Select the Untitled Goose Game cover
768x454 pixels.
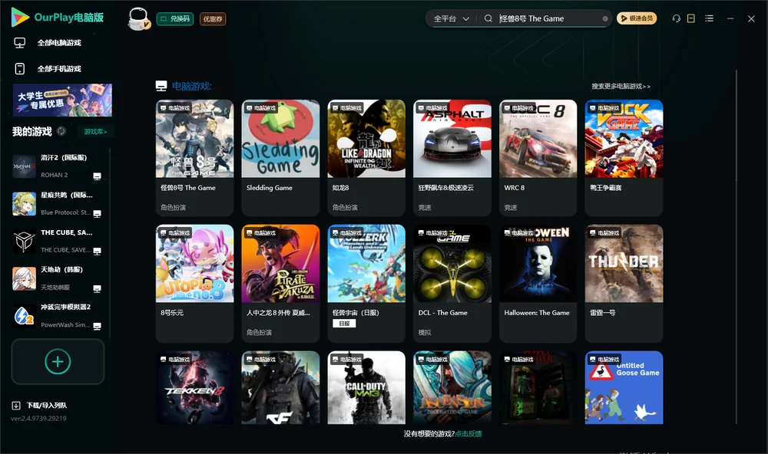click(624, 387)
